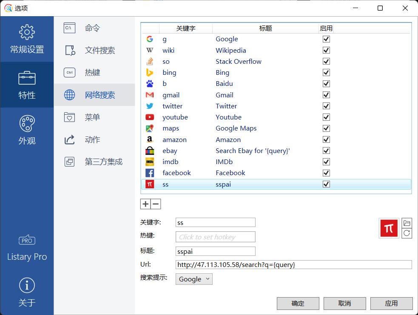Remove the selected web search entry
The image size is (418, 315).
156,204
